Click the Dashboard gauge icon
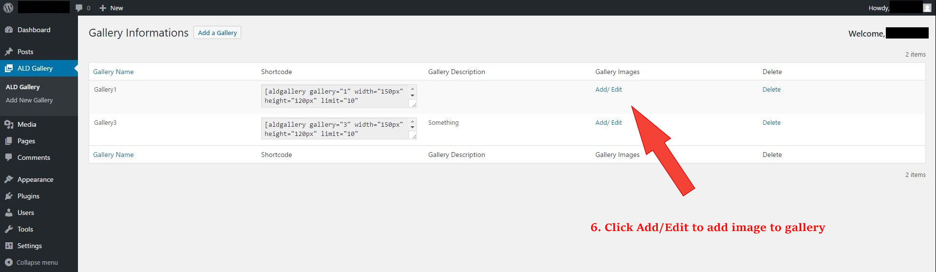 click(x=9, y=30)
